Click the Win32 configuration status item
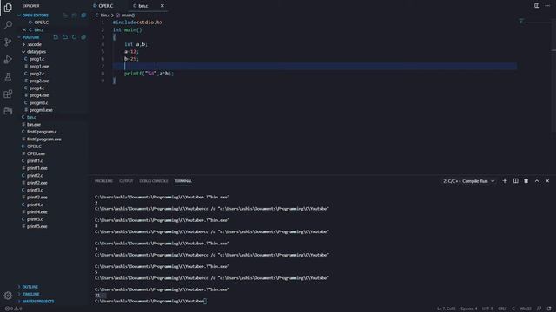 point(526,309)
